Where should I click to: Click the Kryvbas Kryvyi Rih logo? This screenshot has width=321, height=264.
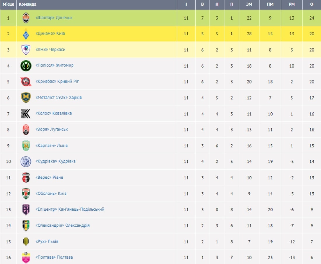26,82
